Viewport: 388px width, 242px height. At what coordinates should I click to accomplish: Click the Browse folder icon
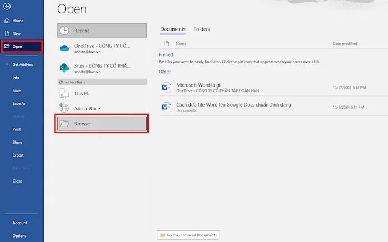[64, 124]
